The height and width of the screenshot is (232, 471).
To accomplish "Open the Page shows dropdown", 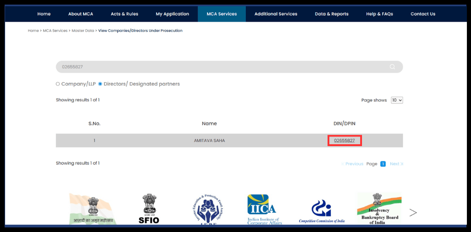I will tap(396, 100).
